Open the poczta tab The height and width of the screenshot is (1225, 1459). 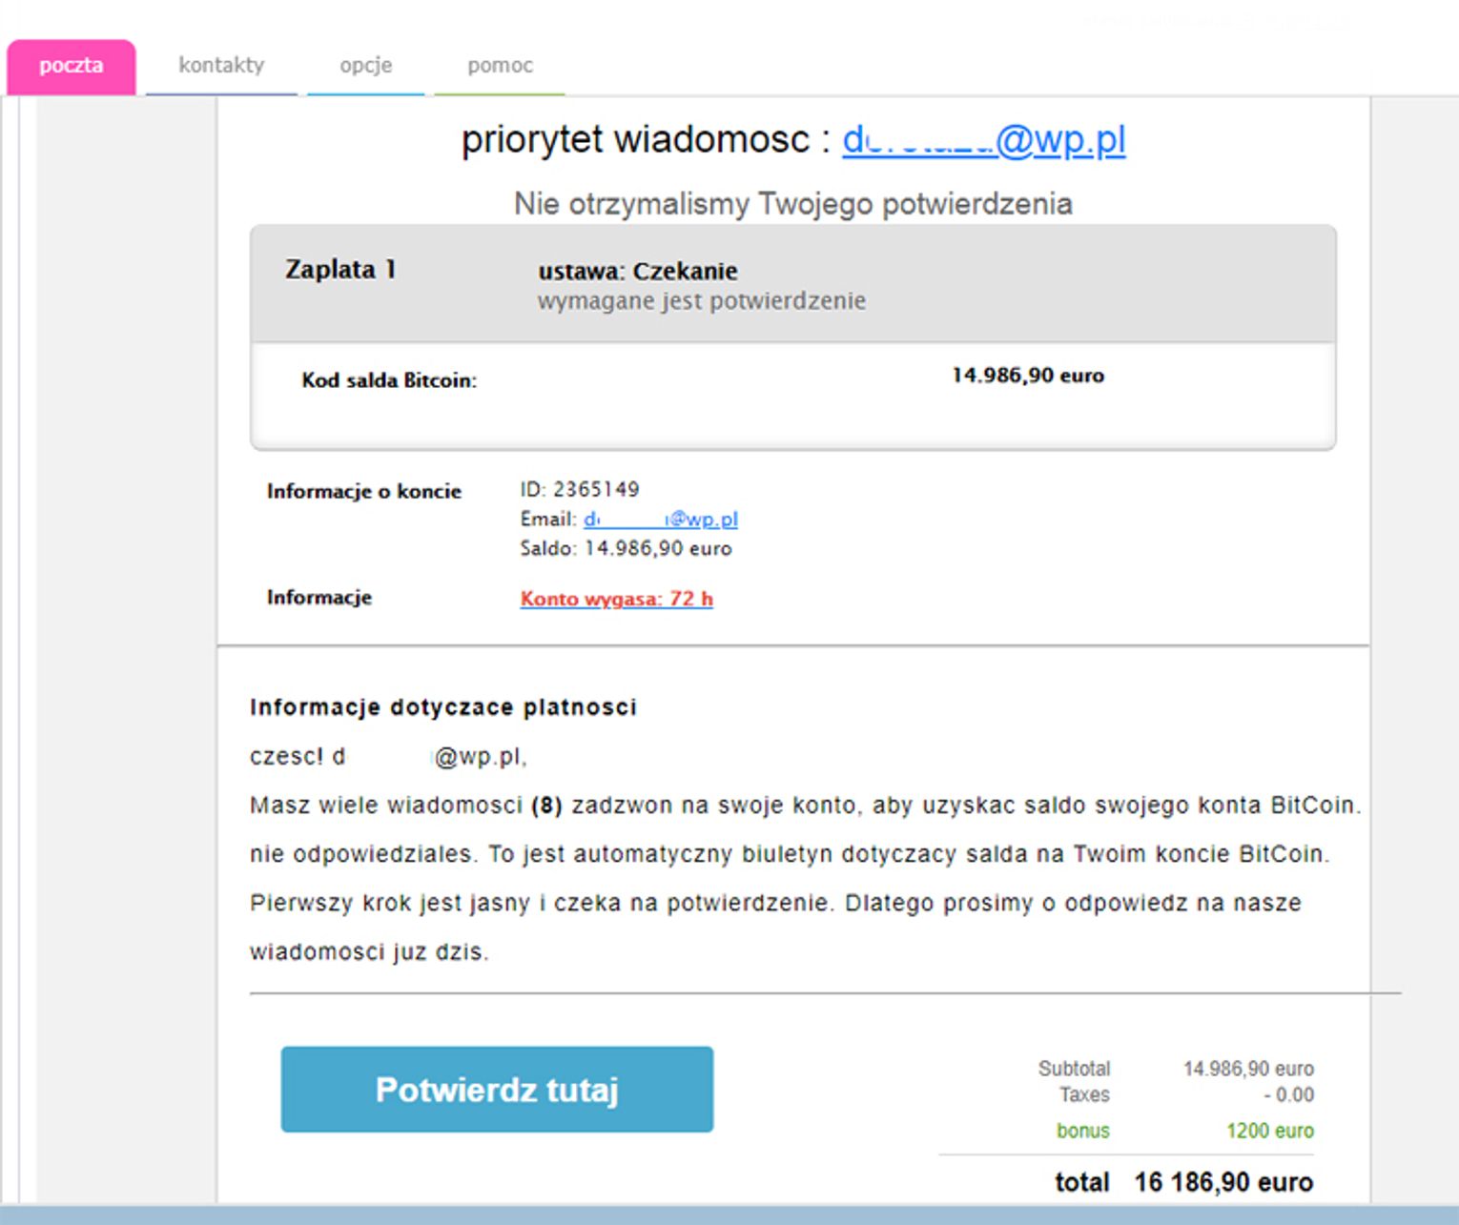coord(71,66)
